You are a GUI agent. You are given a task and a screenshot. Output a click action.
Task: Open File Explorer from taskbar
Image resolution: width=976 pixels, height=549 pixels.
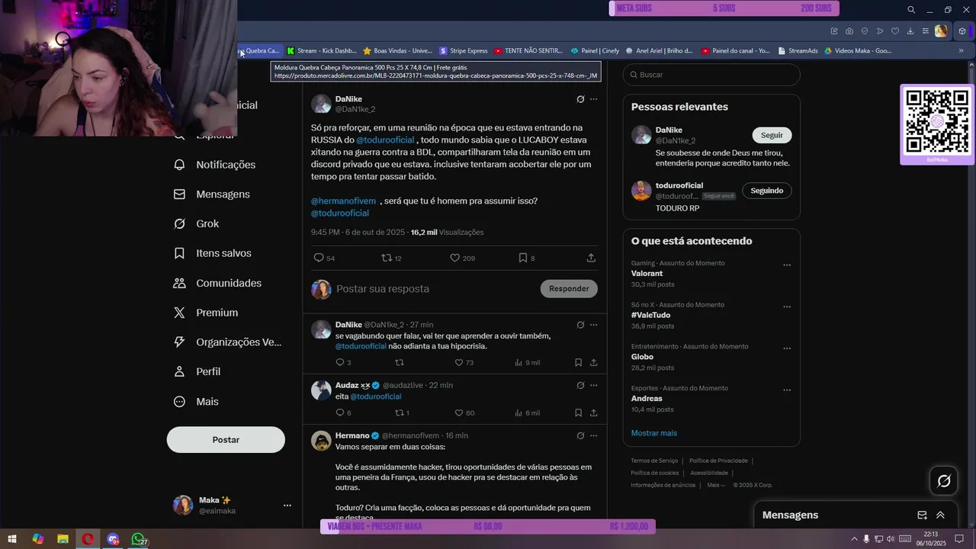coord(63,539)
